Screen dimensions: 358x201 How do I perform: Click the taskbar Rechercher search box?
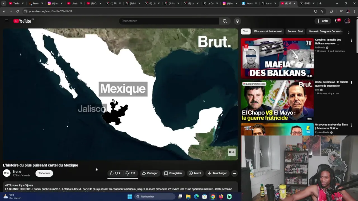click(x=155, y=197)
